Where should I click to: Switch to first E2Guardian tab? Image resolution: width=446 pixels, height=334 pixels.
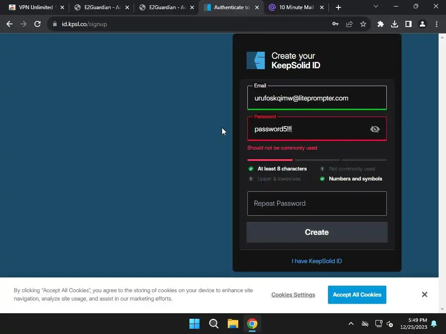point(102,7)
